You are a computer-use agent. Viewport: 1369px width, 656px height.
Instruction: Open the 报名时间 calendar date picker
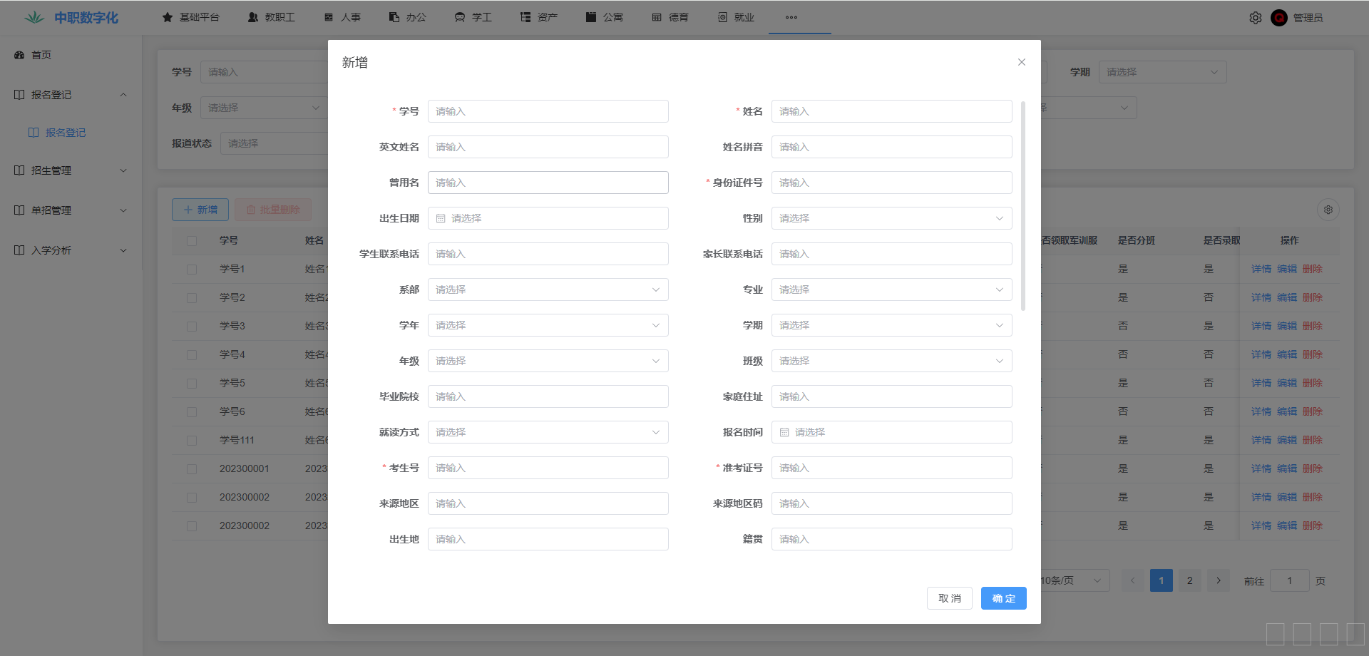(891, 432)
